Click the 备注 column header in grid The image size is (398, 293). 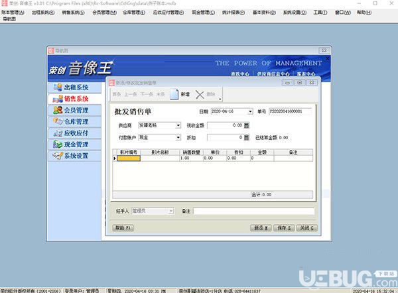(x=293, y=152)
